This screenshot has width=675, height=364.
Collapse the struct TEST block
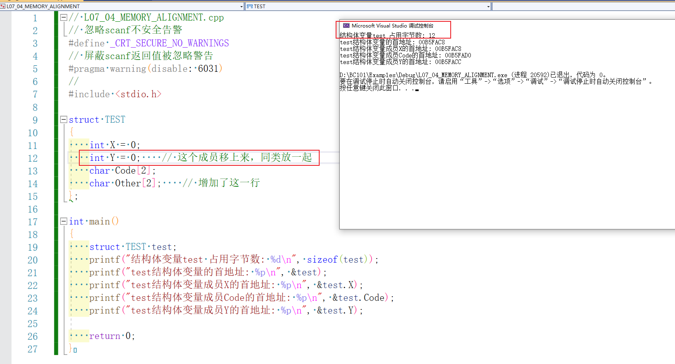pyautogui.click(x=64, y=119)
